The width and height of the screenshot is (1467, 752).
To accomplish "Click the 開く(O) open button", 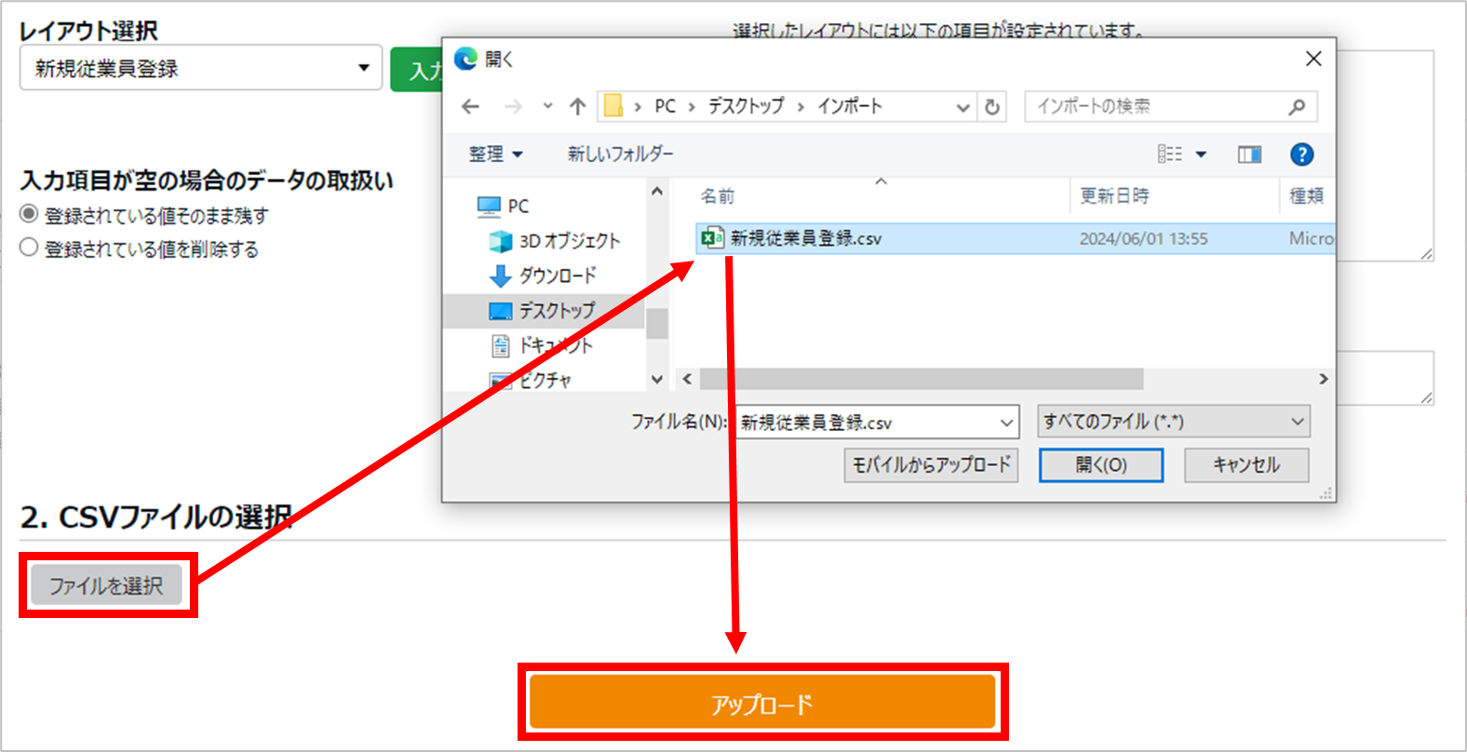I will pyautogui.click(x=1100, y=464).
